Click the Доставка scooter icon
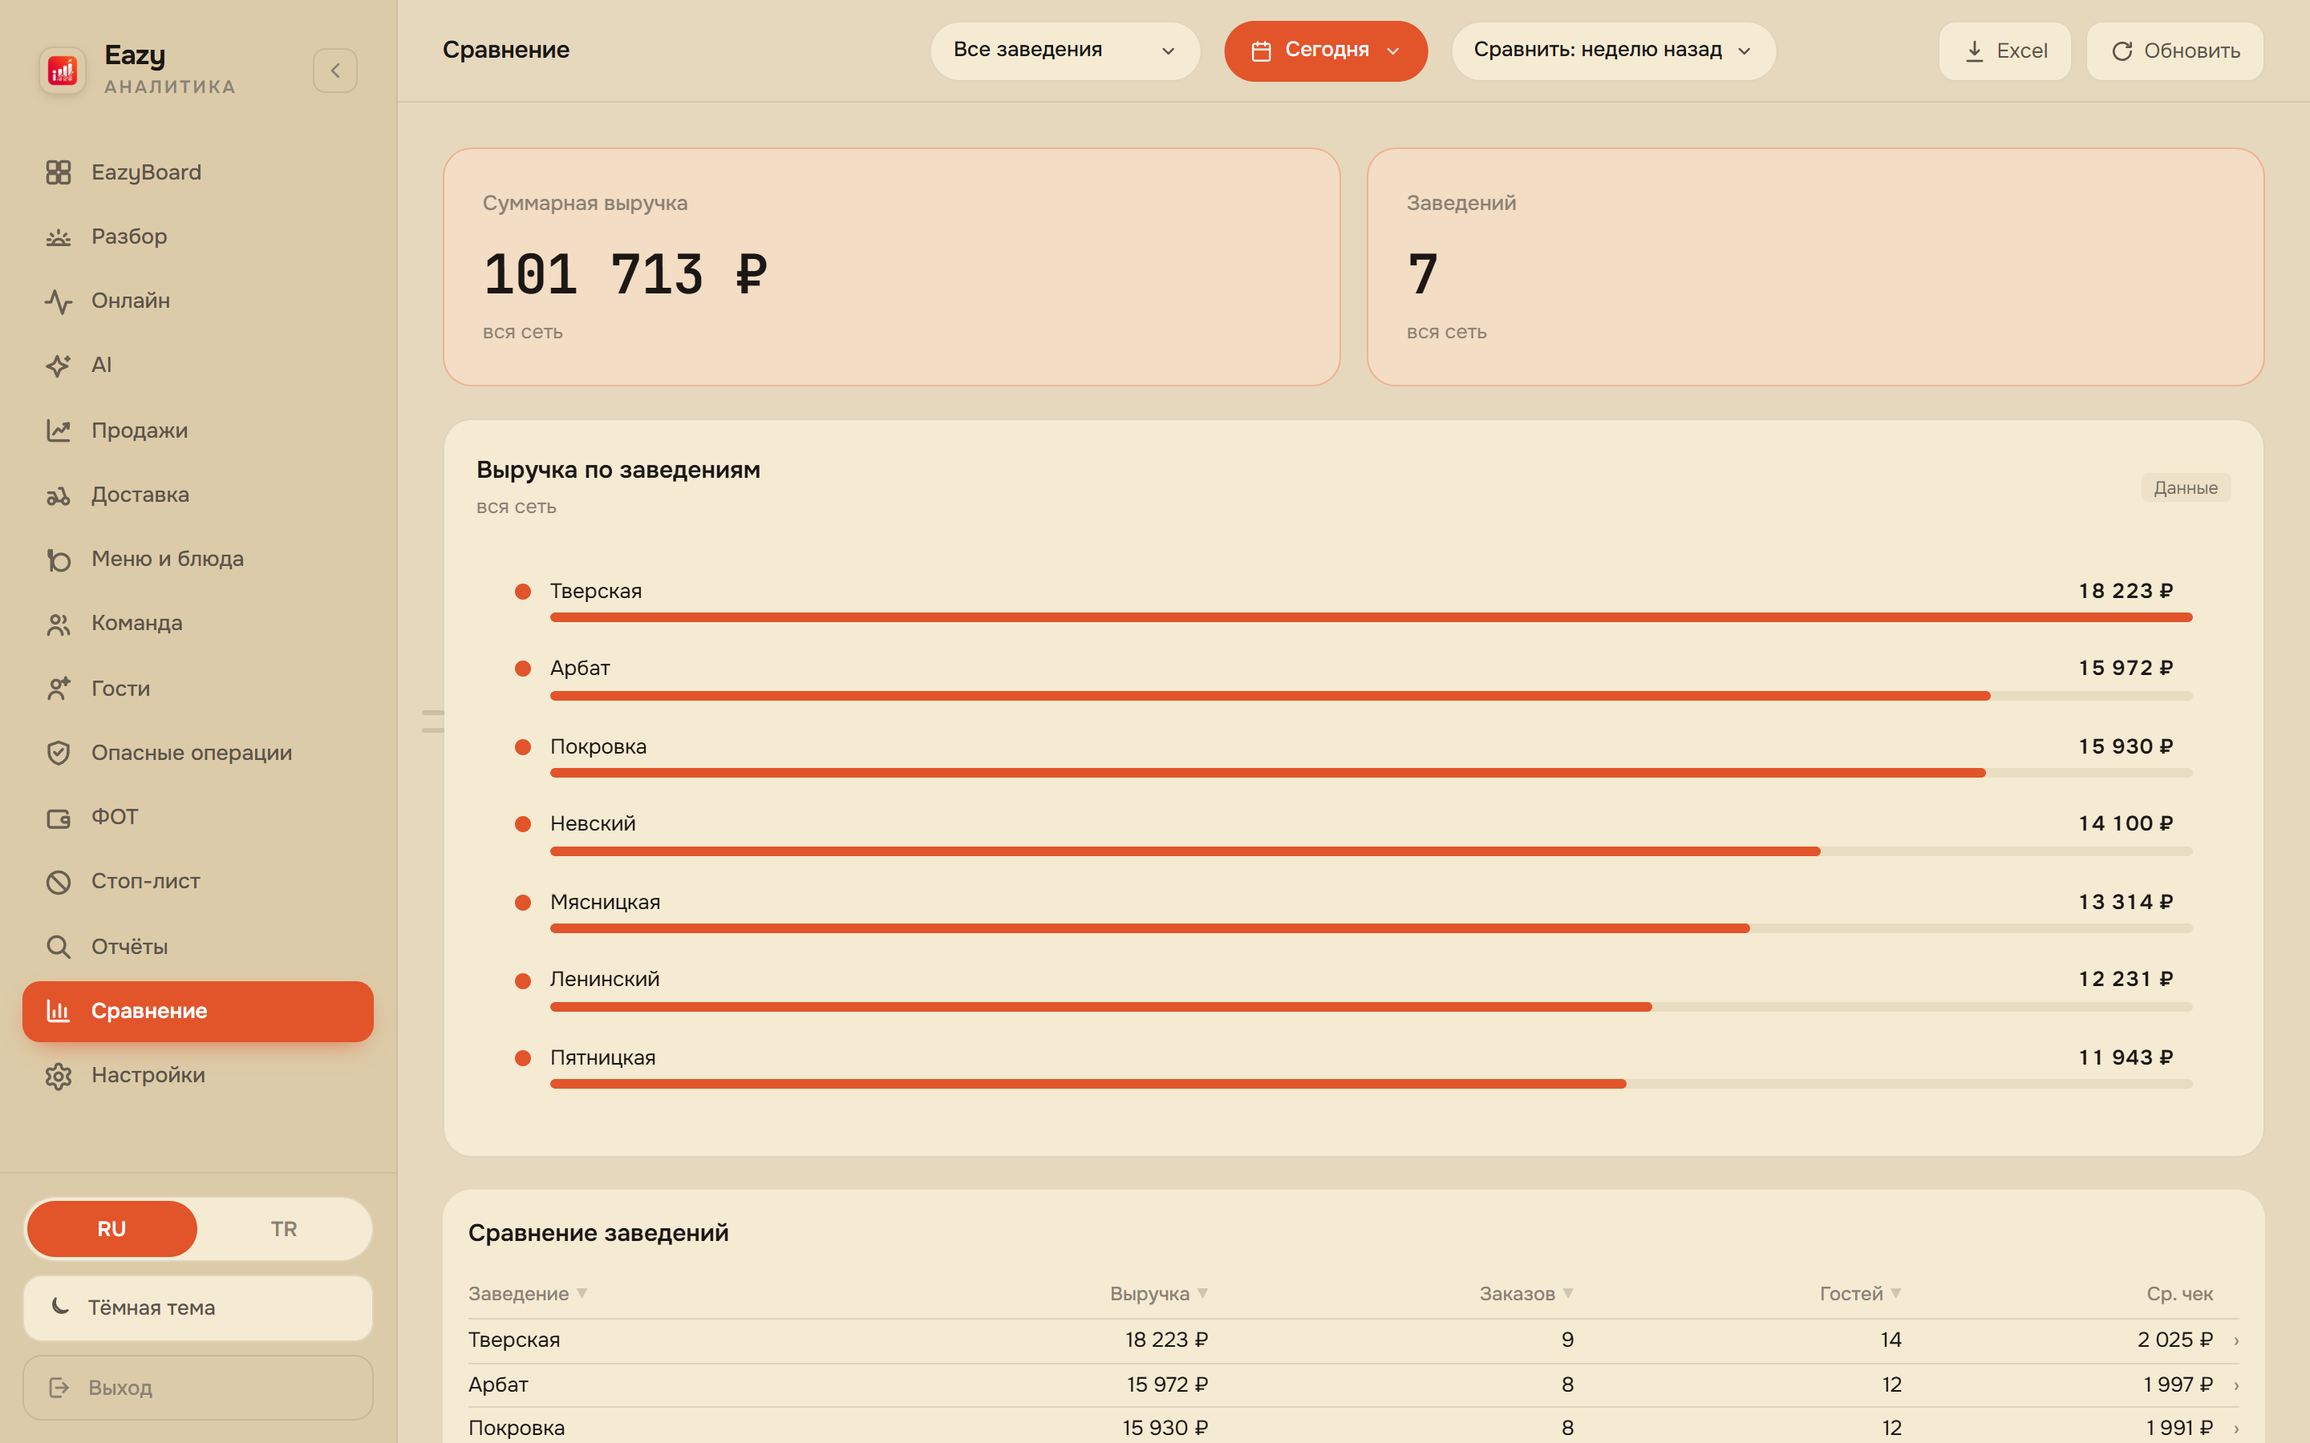This screenshot has width=2310, height=1443. pyautogui.click(x=59, y=495)
